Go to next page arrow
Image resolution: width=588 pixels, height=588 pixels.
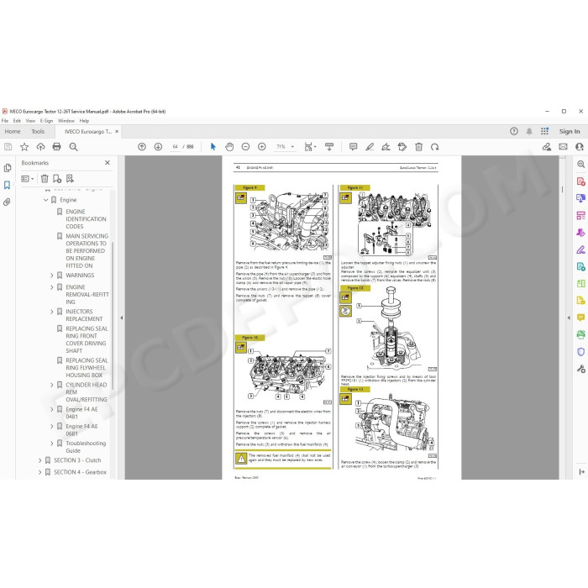tap(158, 147)
